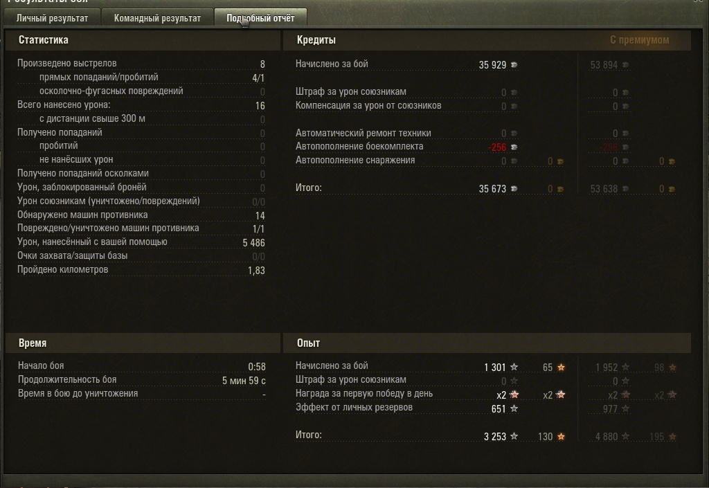
Task: Click the Время section header
Action: pyautogui.click(x=33, y=343)
